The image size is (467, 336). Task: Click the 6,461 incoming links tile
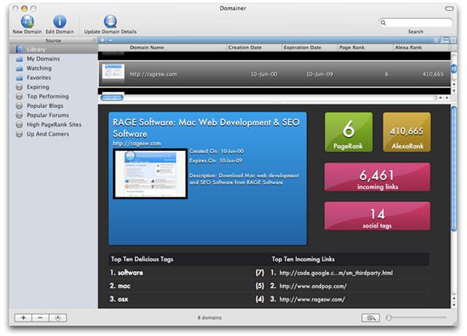(377, 177)
